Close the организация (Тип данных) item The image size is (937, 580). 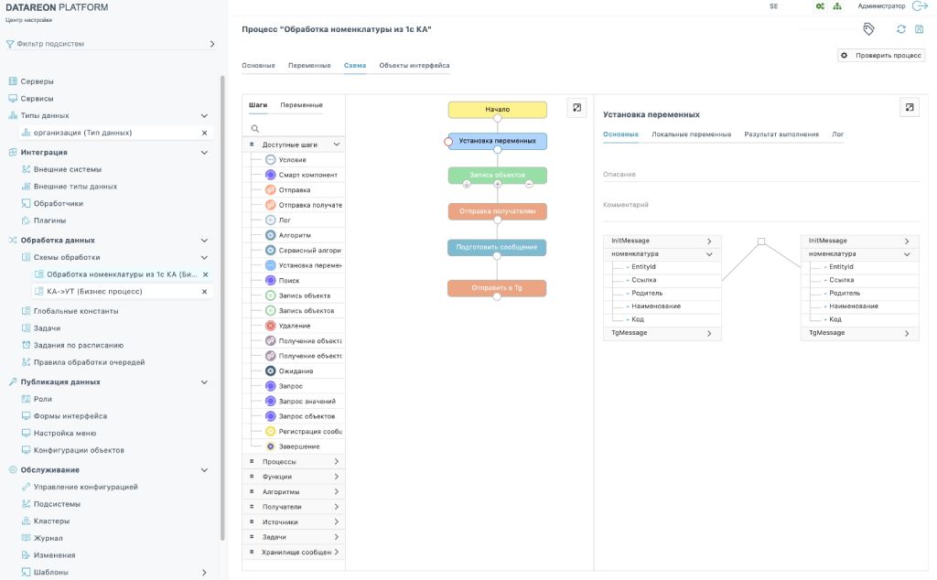point(204,133)
